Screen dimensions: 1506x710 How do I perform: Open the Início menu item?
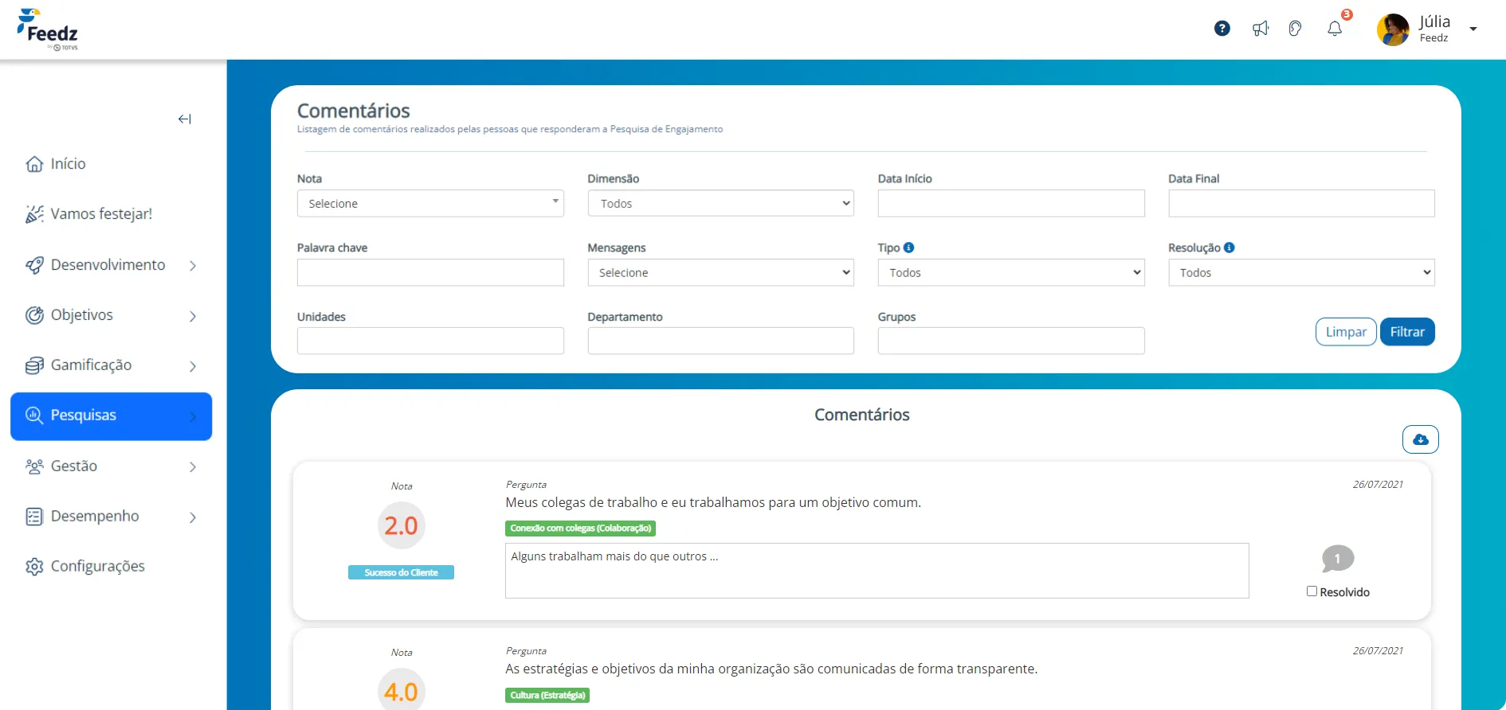point(68,164)
